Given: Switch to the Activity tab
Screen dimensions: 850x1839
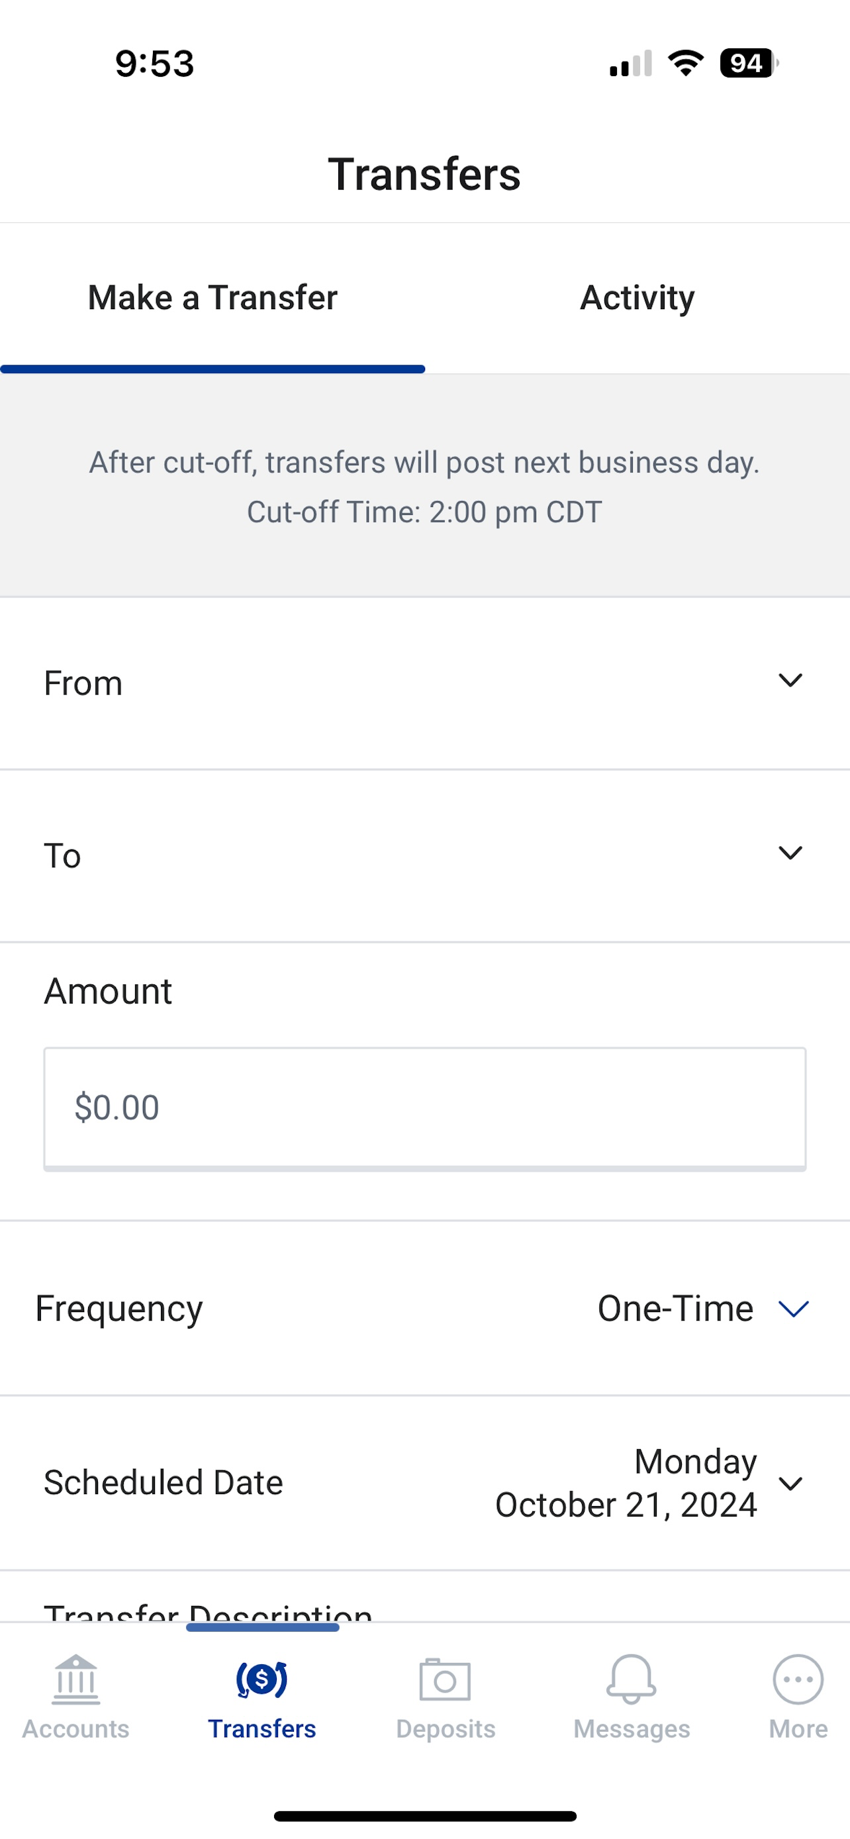Looking at the screenshot, I should [637, 298].
